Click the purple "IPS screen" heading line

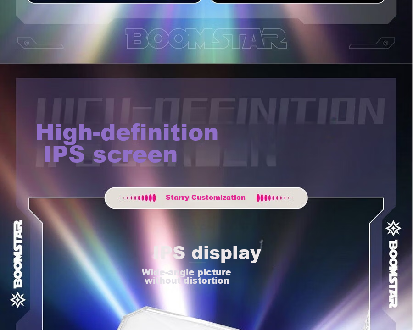pos(110,155)
